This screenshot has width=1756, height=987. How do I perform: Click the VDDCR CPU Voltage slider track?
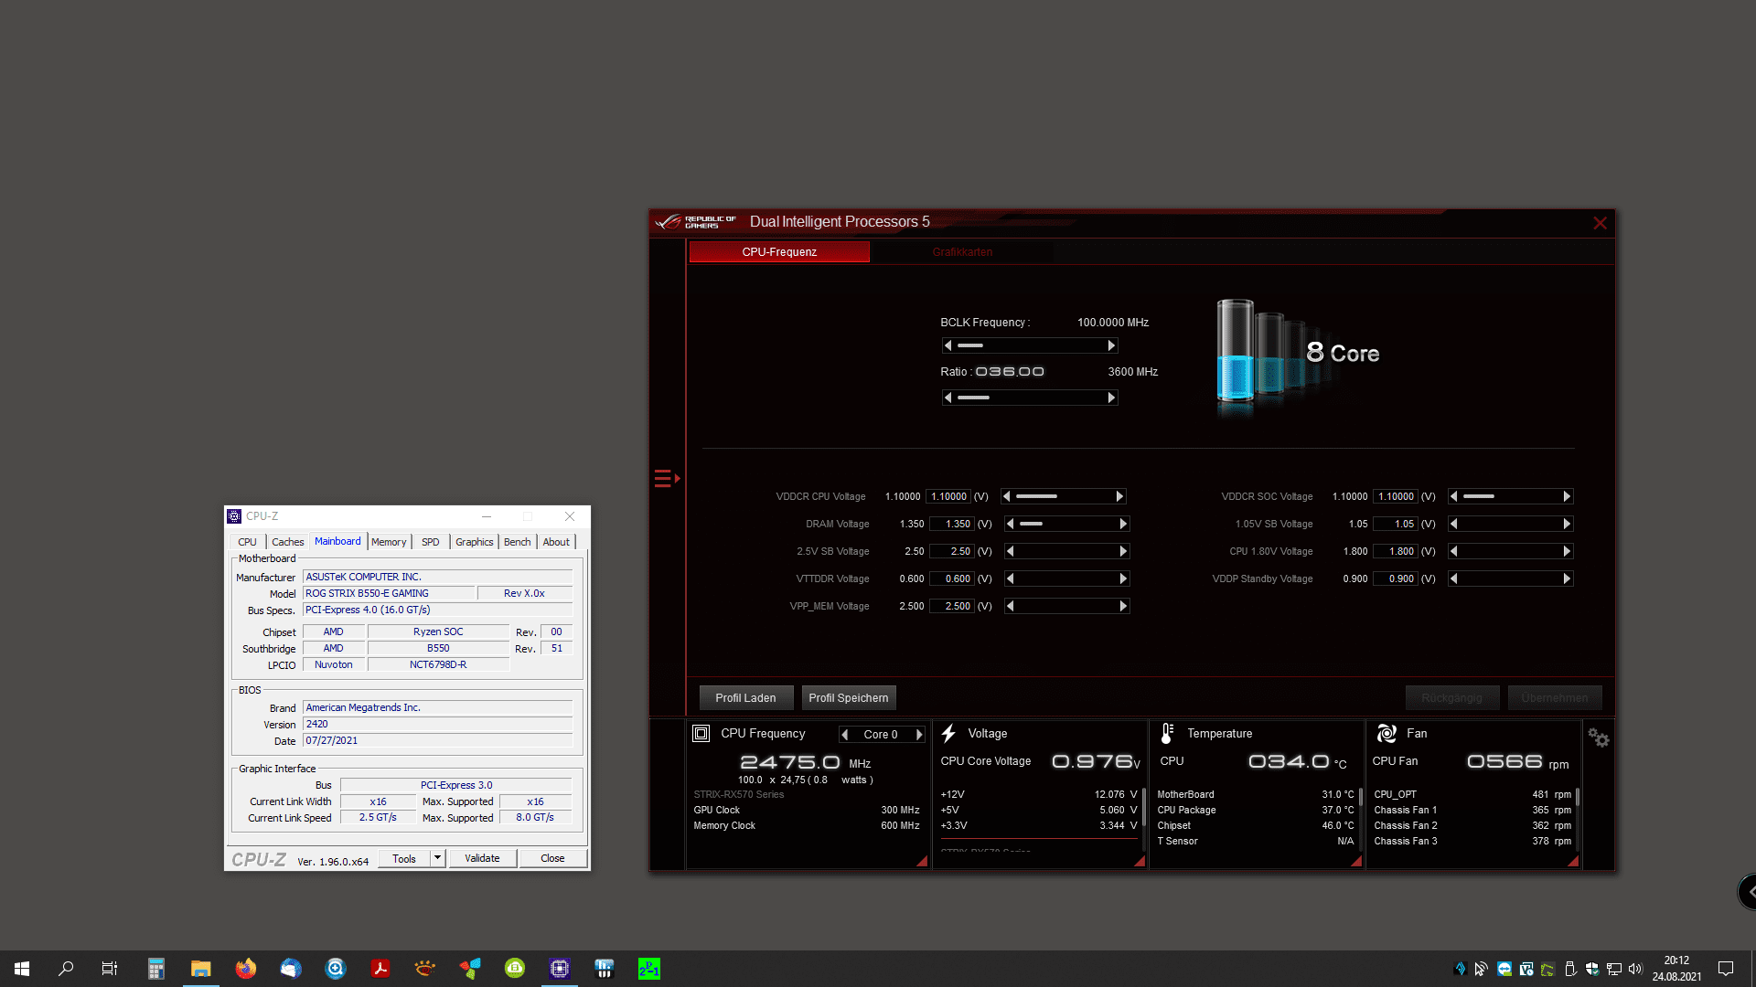point(1064,496)
